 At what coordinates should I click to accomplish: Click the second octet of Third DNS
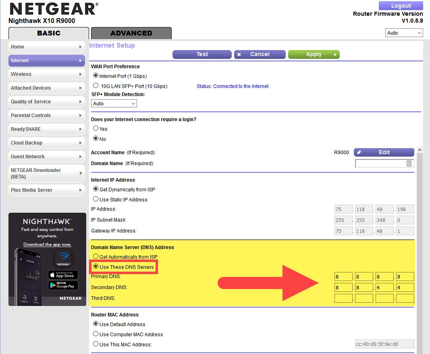364,298
